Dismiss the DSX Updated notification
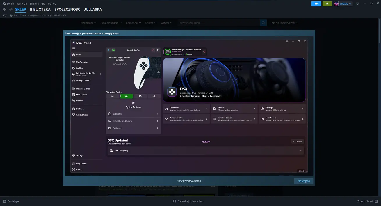The image size is (381, 206). coord(297,141)
